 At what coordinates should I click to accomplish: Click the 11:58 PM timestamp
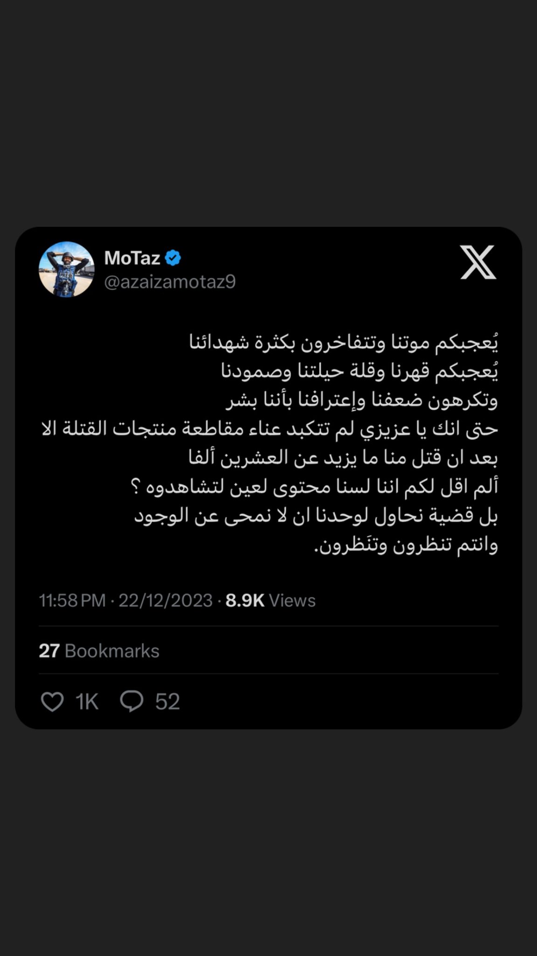tap(72, 600)
